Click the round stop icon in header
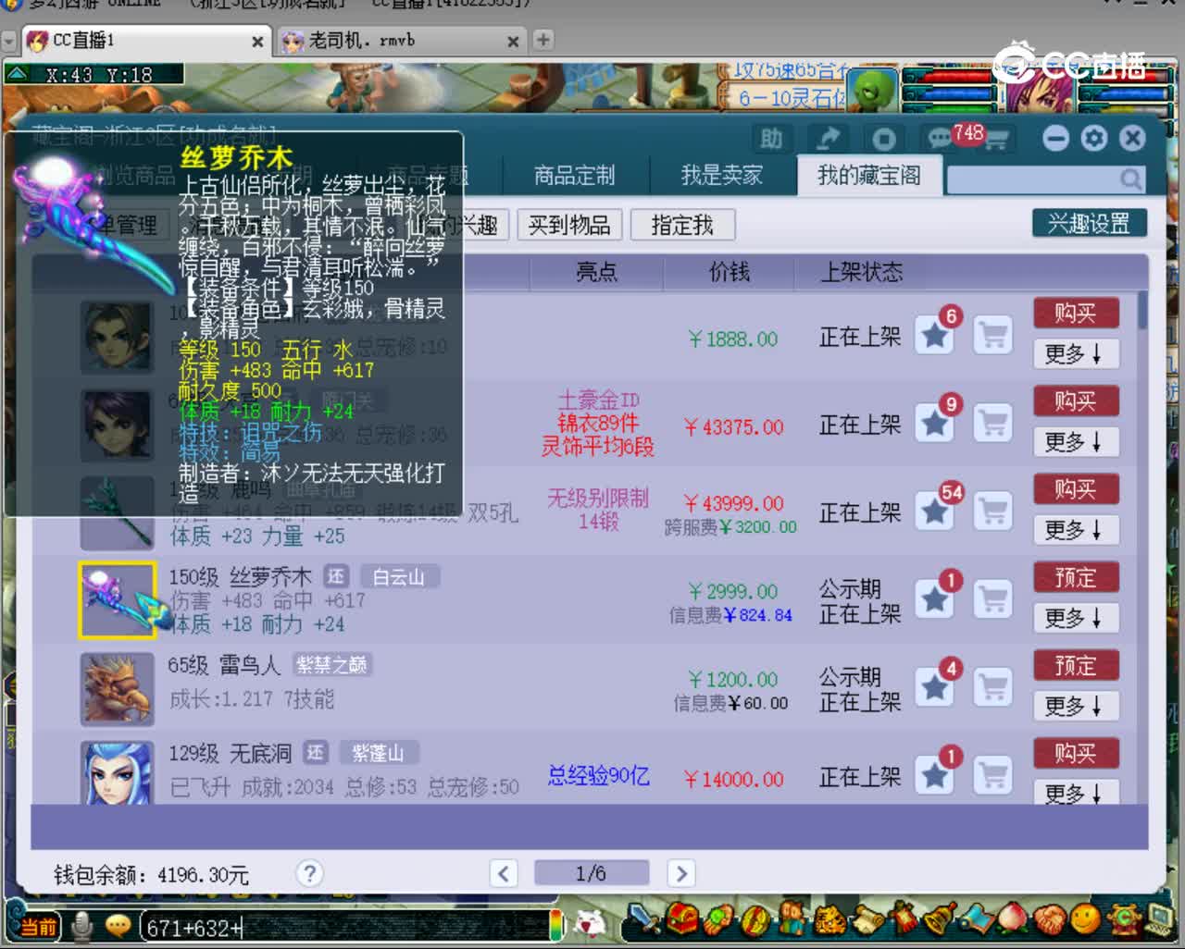Screen dimensions: 1185x949 [884, 139]
